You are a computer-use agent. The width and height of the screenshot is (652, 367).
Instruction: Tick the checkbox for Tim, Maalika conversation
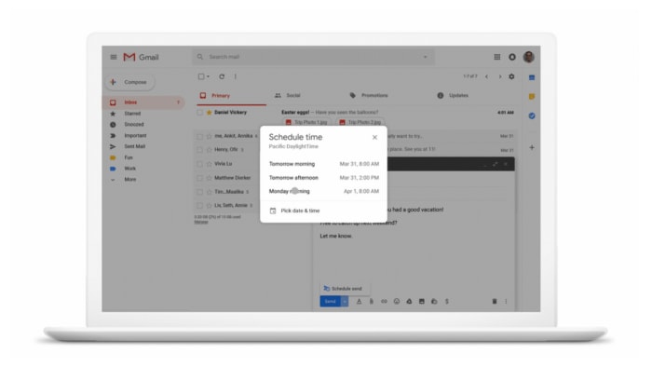pyautogui.click(x=200, y=192)
